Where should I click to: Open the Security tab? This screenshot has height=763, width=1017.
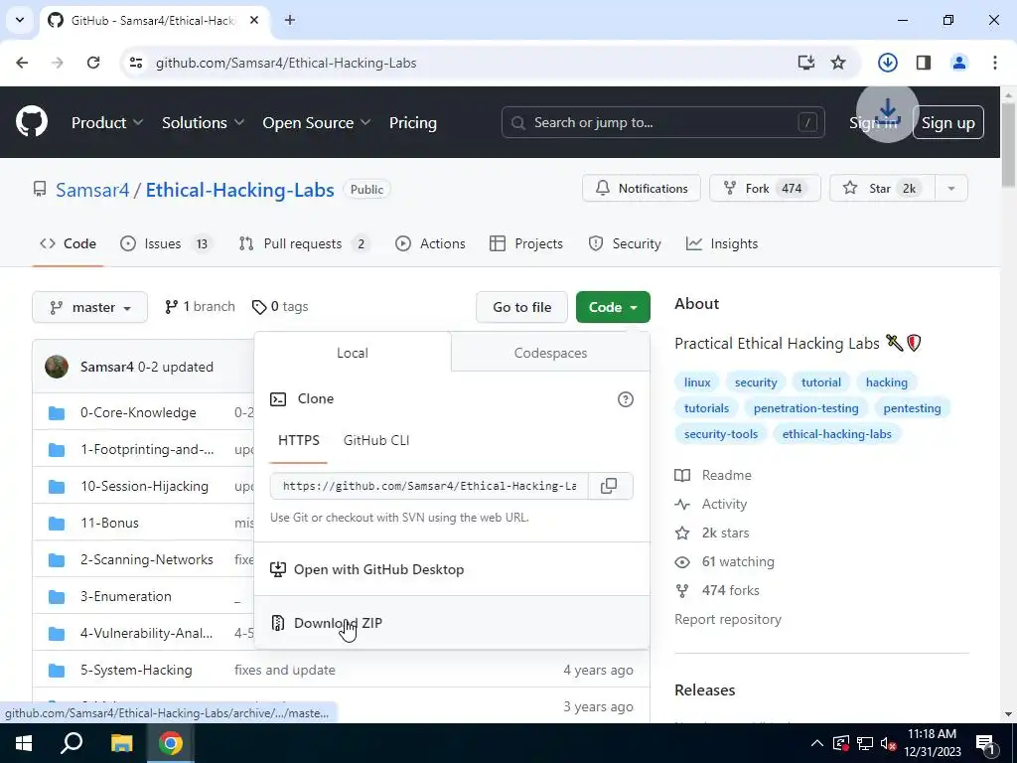[x=625, y=243]
